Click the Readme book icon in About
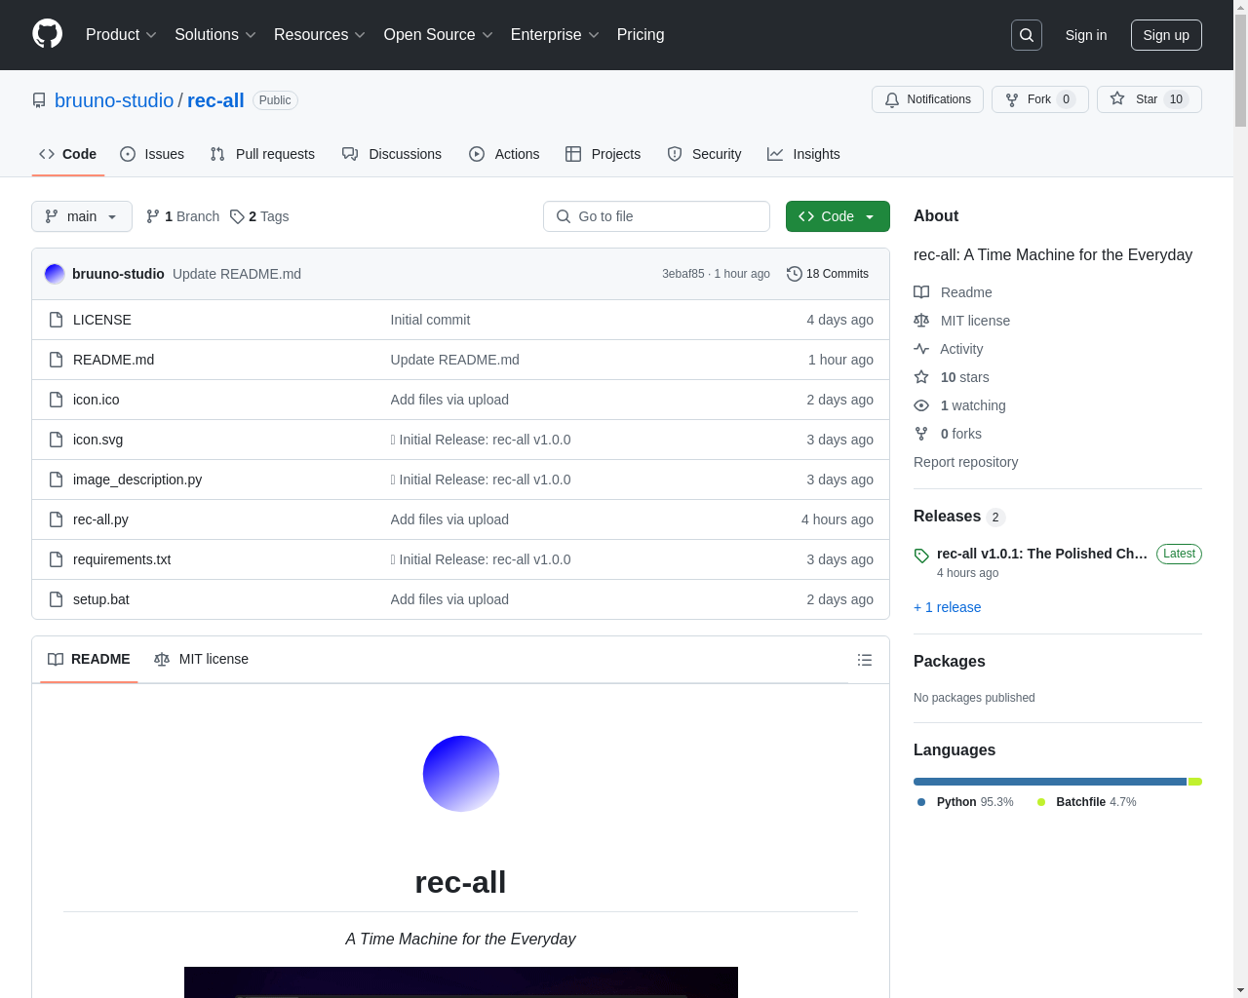Image resolution: width=1248 pixels, height=998 pixels. coord(920,292)
